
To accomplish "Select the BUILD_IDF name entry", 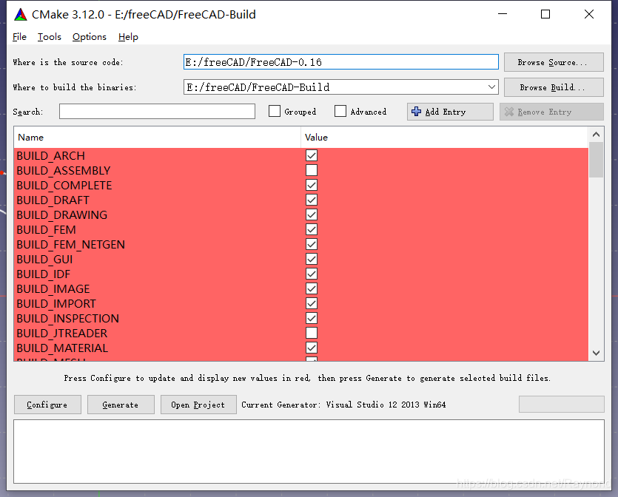I will tap(44, 274).
